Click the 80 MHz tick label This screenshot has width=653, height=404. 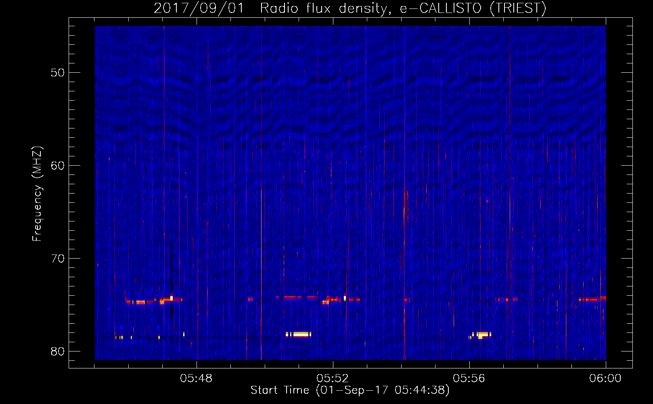(x=58, y=351)
